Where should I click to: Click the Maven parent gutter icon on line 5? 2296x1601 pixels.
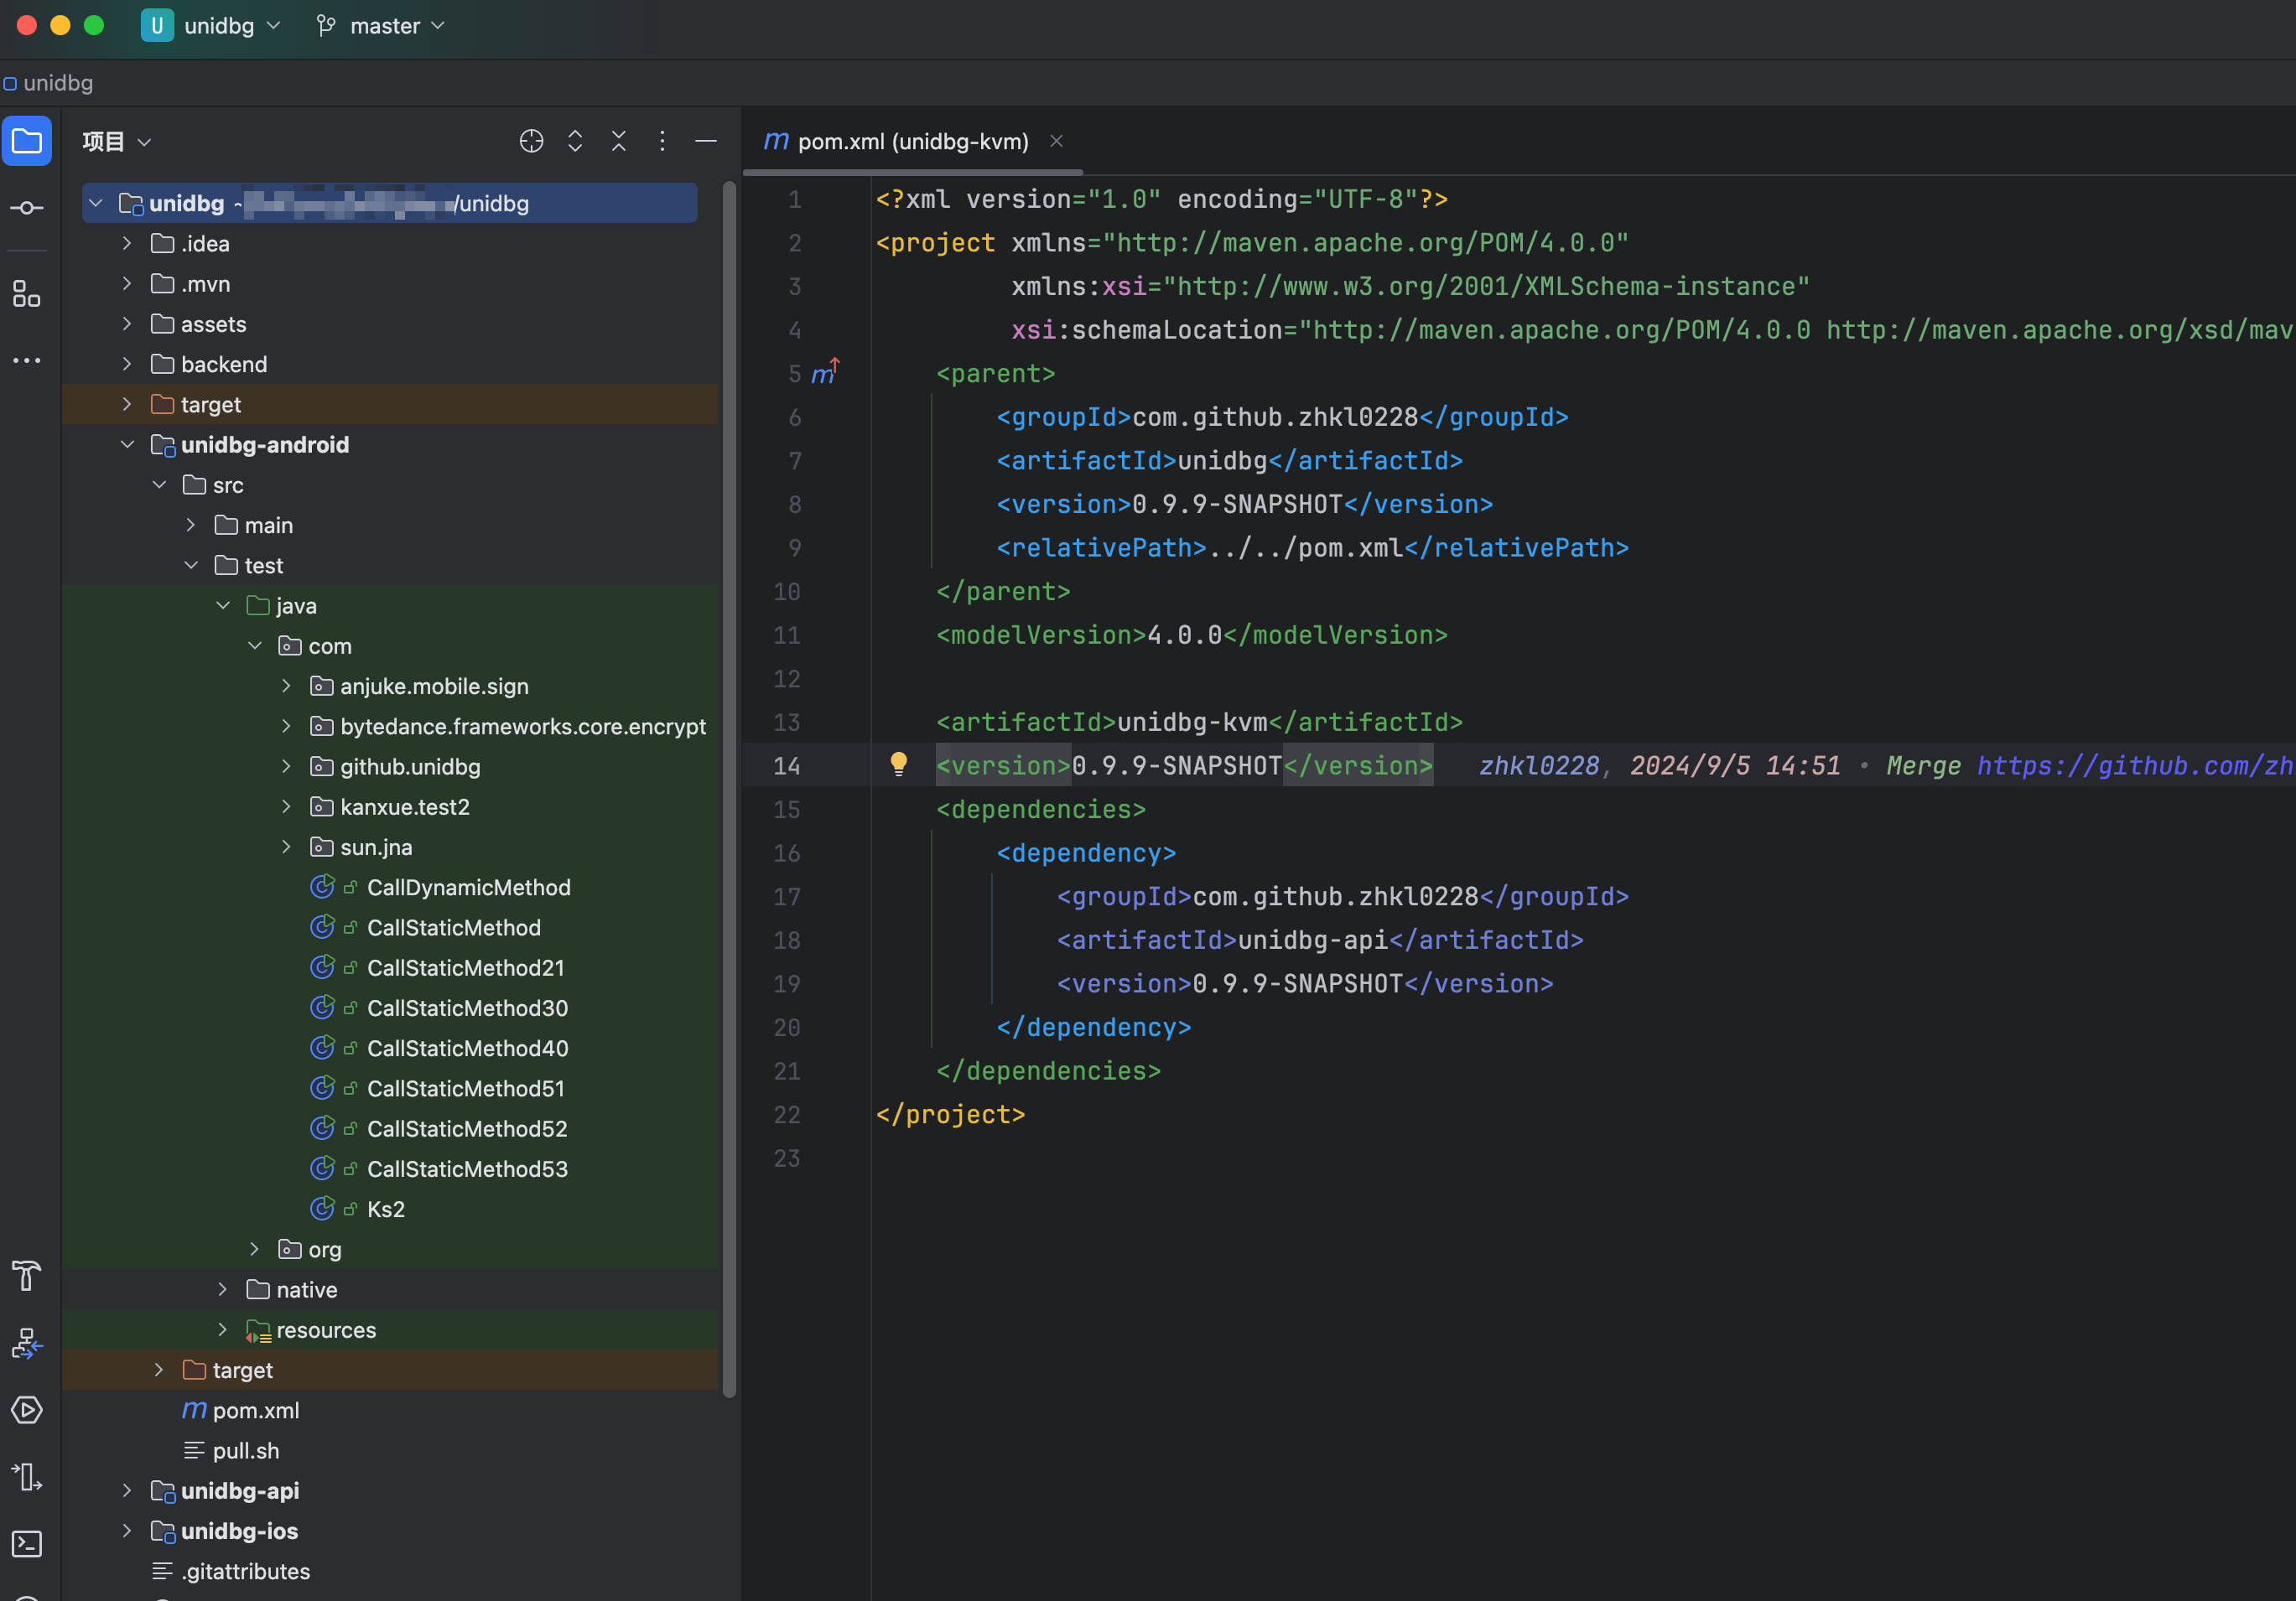click(x=824, y=373)
